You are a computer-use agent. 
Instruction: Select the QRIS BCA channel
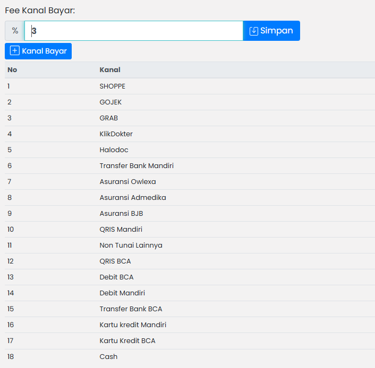click(x=115, y=261)
